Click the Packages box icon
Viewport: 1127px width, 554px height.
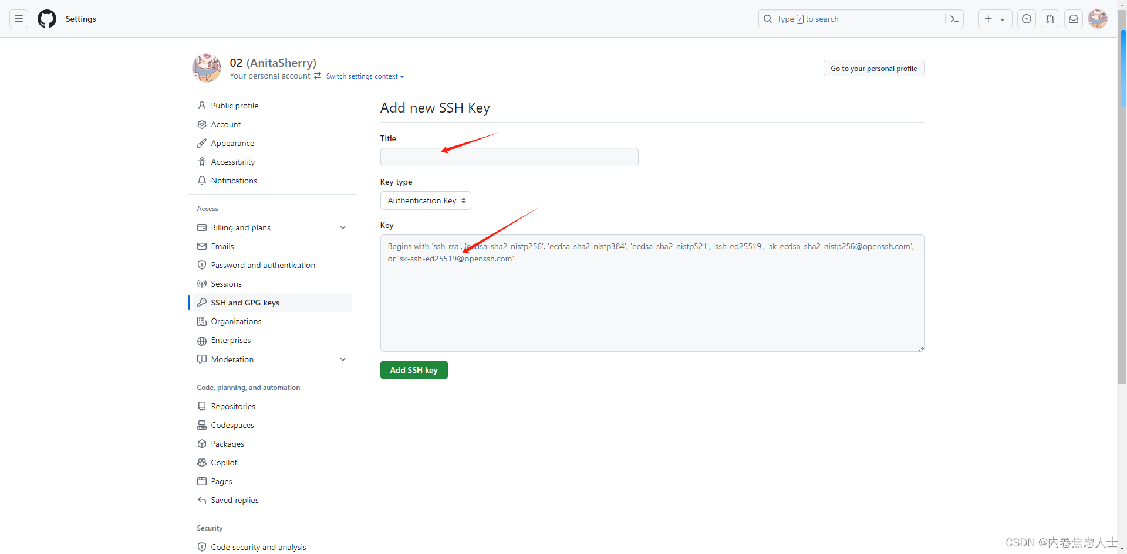(202, 444)
